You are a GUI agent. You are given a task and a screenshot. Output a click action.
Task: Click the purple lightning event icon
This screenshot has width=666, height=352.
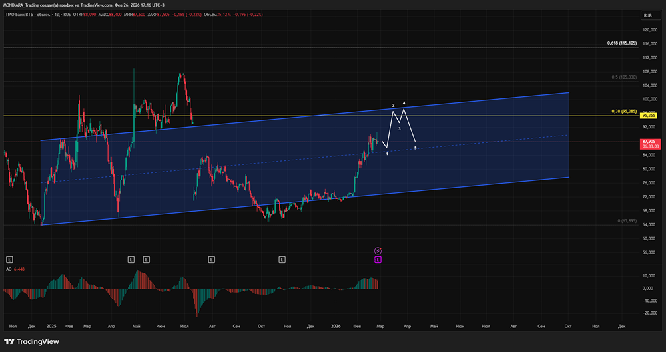378,250
